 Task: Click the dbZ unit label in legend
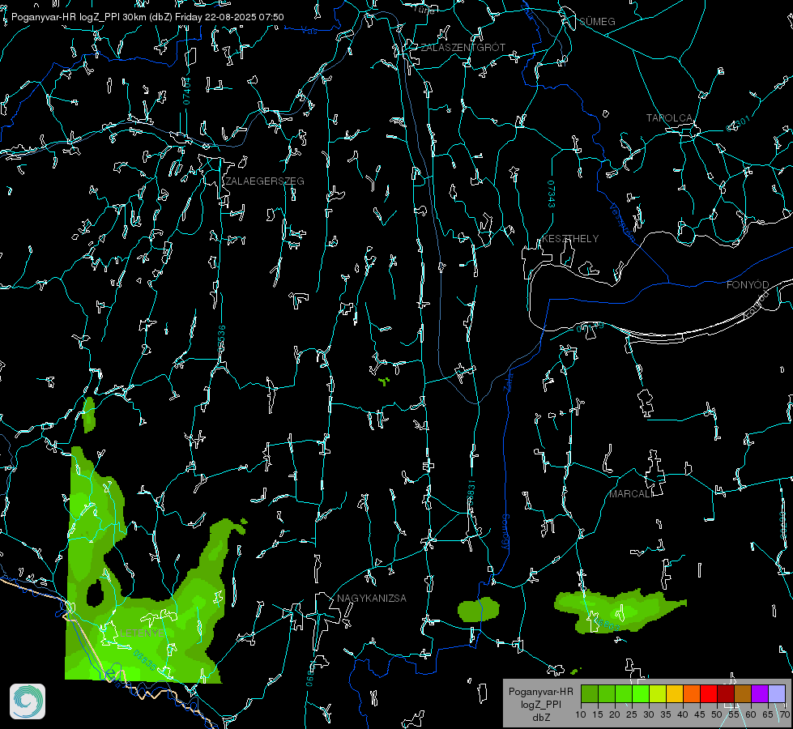(541, 718)
